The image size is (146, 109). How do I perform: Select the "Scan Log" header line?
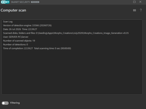click(8, 22)
